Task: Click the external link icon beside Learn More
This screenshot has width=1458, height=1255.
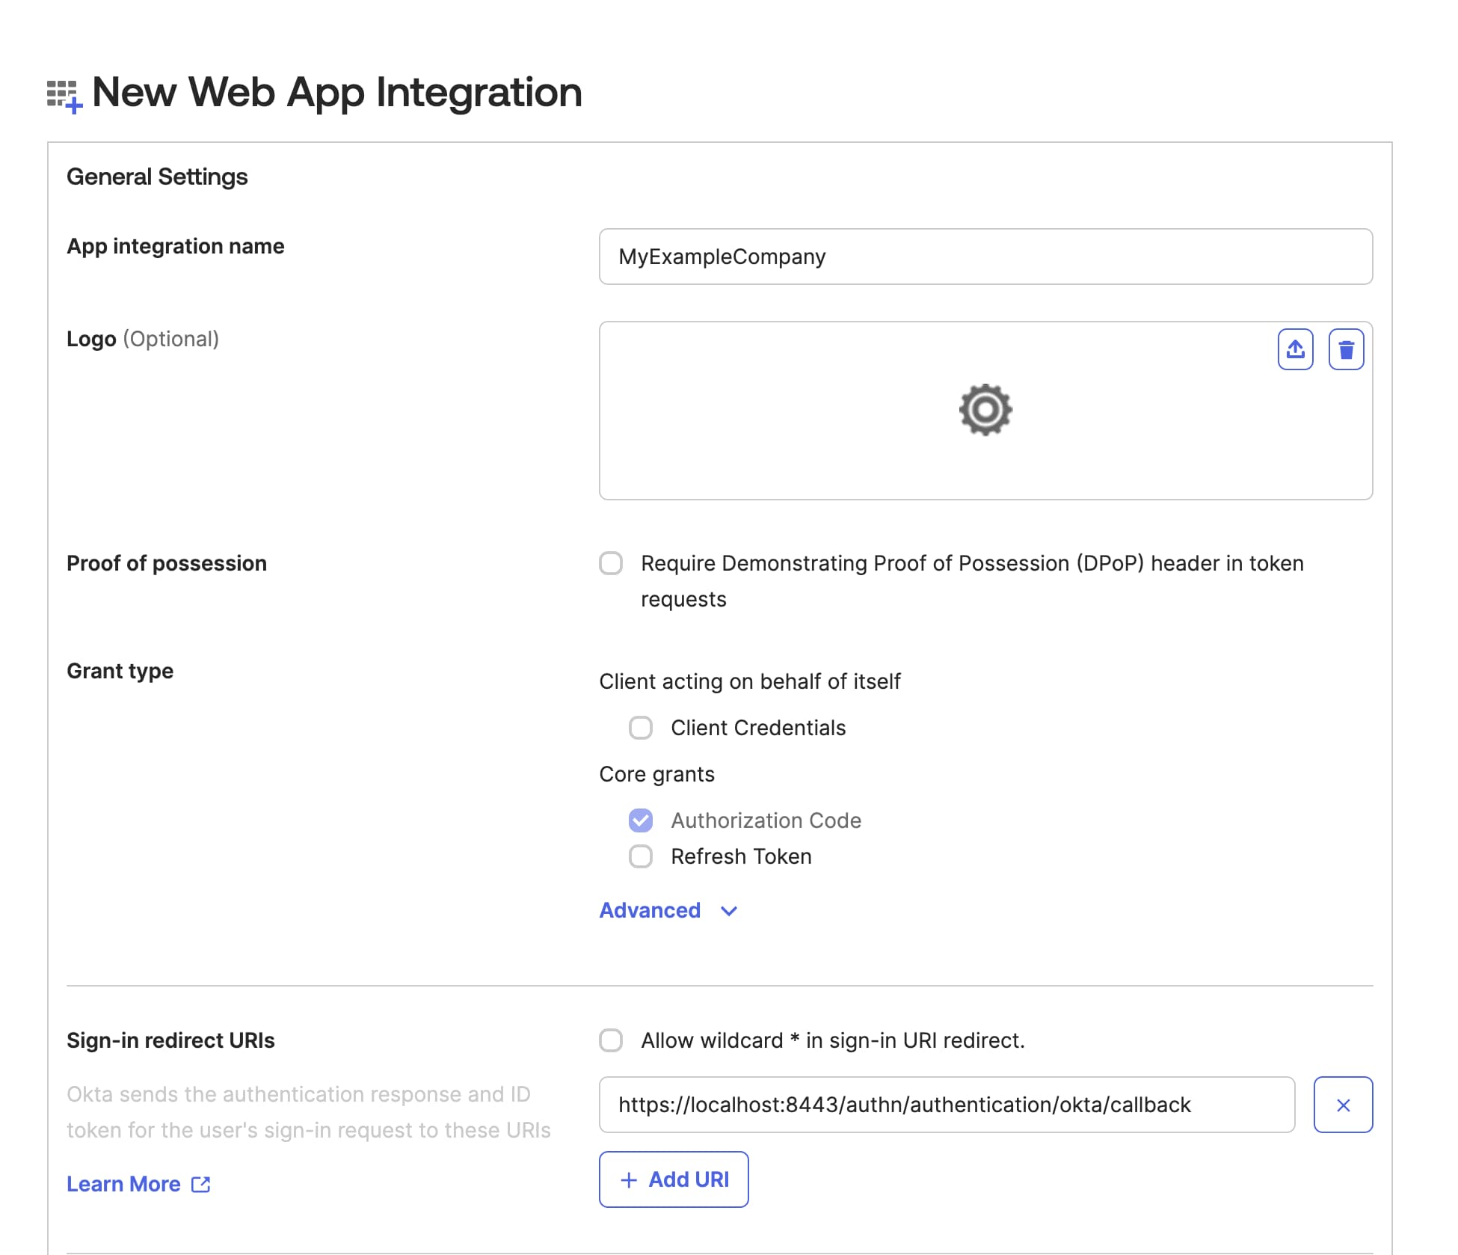Action: 200,1184
